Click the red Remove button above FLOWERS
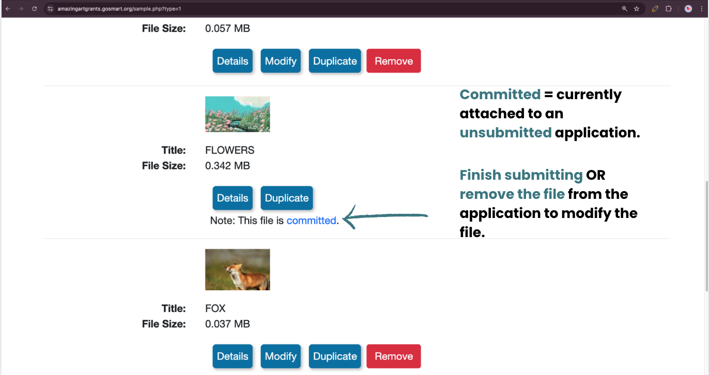The height and width of the screenshot is (375, 709). coord(394,61)
